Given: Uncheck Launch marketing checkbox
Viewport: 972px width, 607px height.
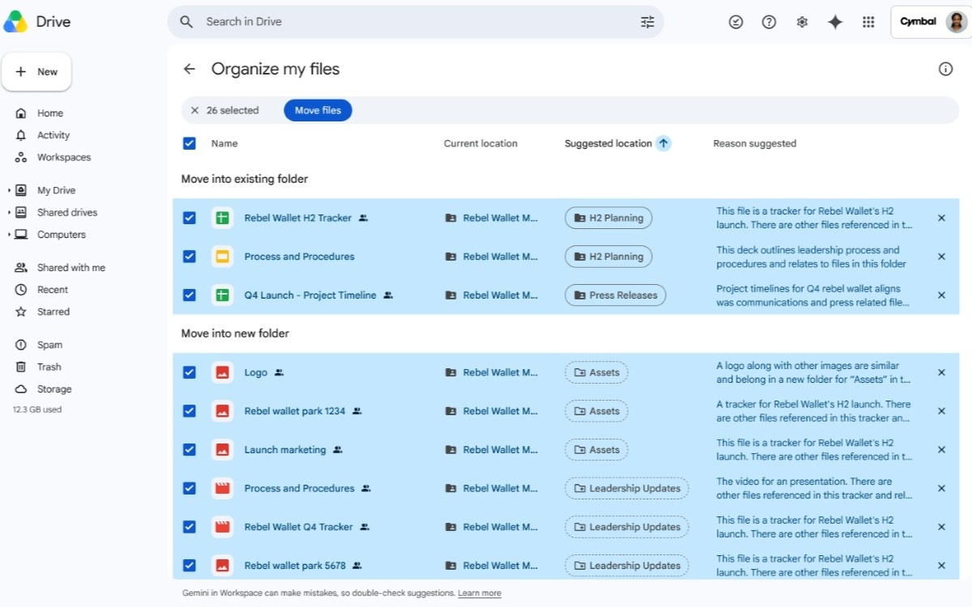Looking at the screenshot, I should pyautogui.click(x=190, y=450).
